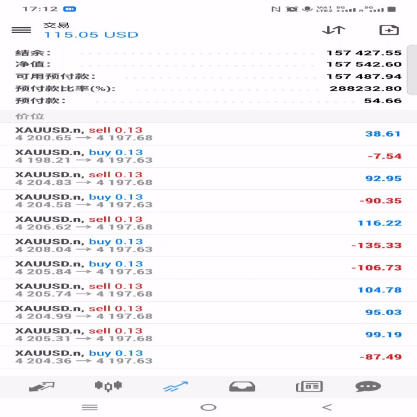Open the Messages chat tab

368,386
